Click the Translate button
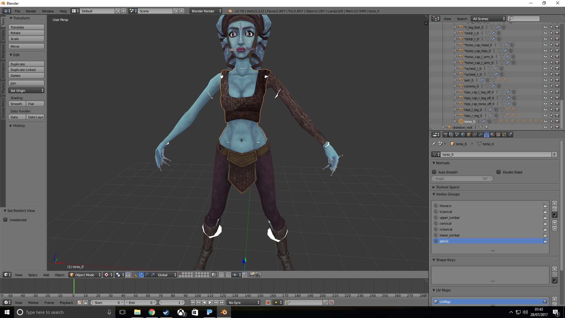This screenshot has height=318, width=565. [x=26, y=27]
